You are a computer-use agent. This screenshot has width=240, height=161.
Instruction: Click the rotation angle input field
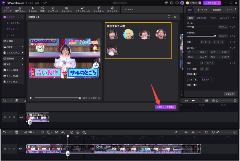209,63
